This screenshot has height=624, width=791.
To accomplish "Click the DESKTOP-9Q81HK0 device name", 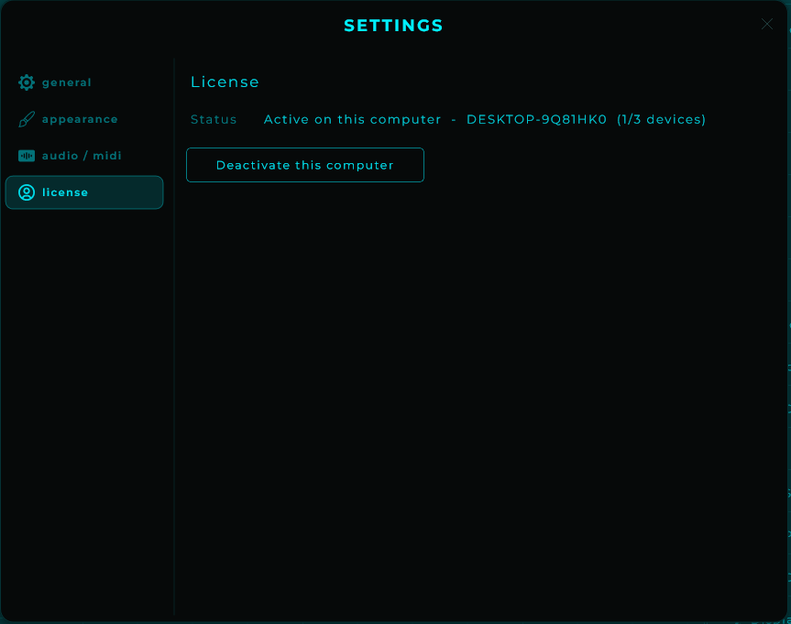I will click(536, 119).
